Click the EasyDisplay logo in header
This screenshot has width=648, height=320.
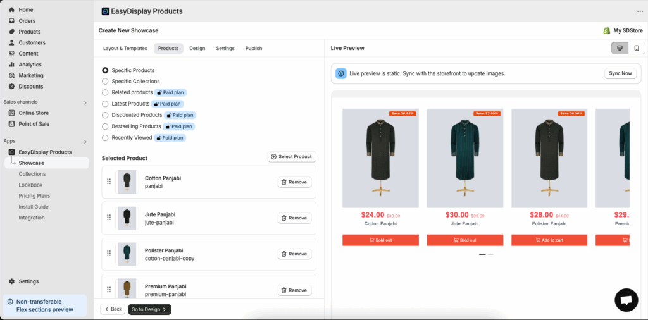pos(106,11)
